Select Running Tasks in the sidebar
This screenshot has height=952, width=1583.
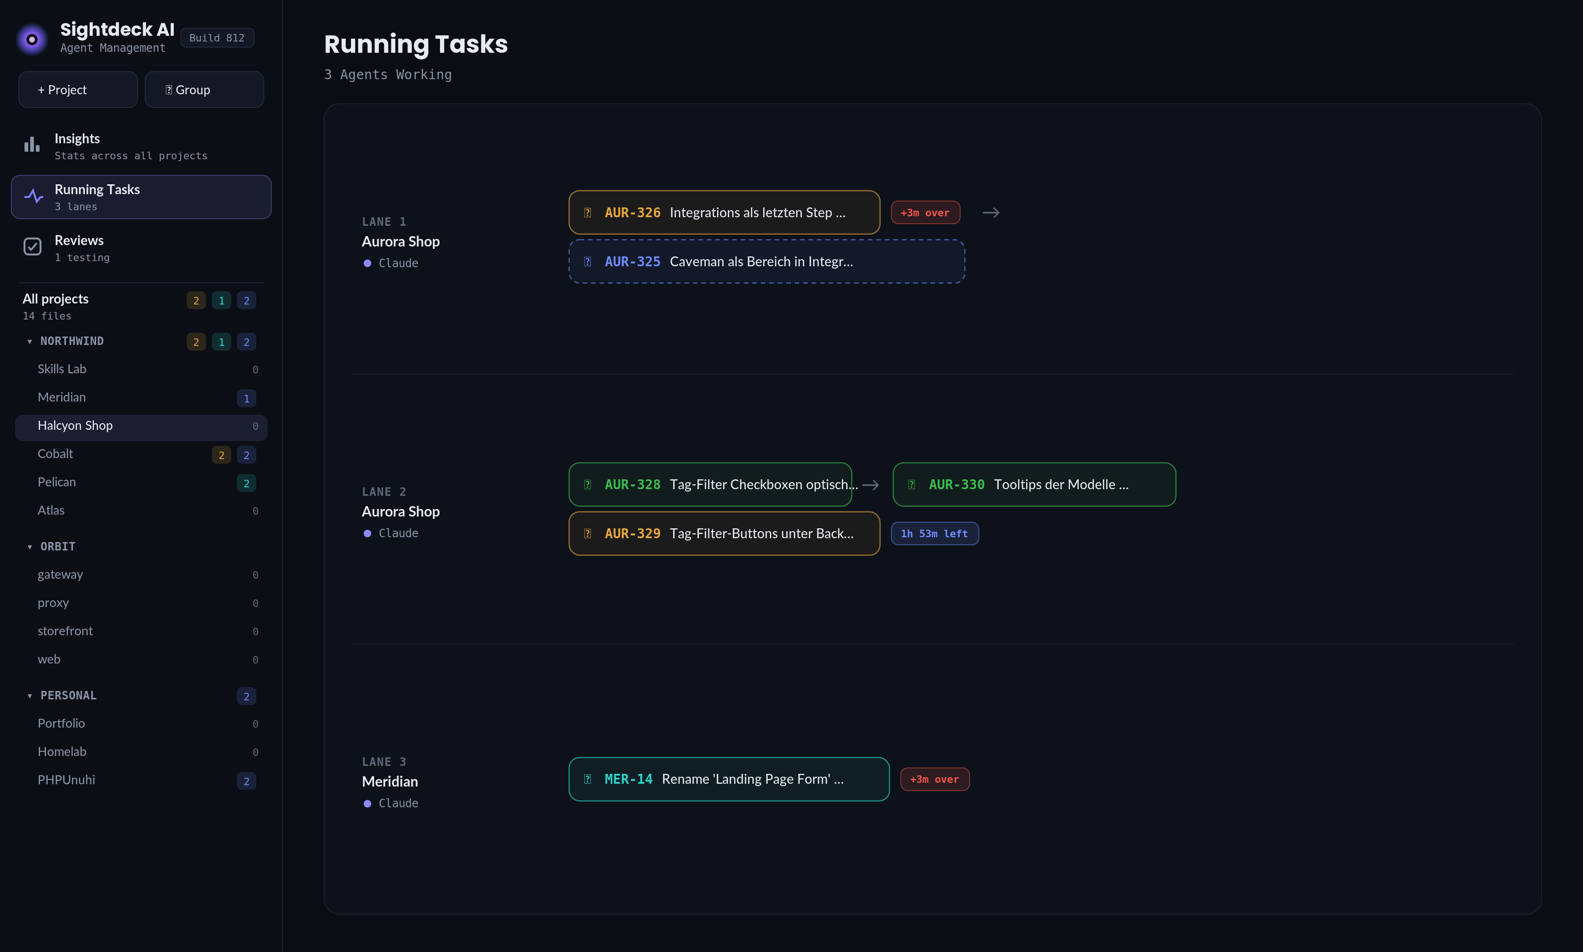(141, 197)
